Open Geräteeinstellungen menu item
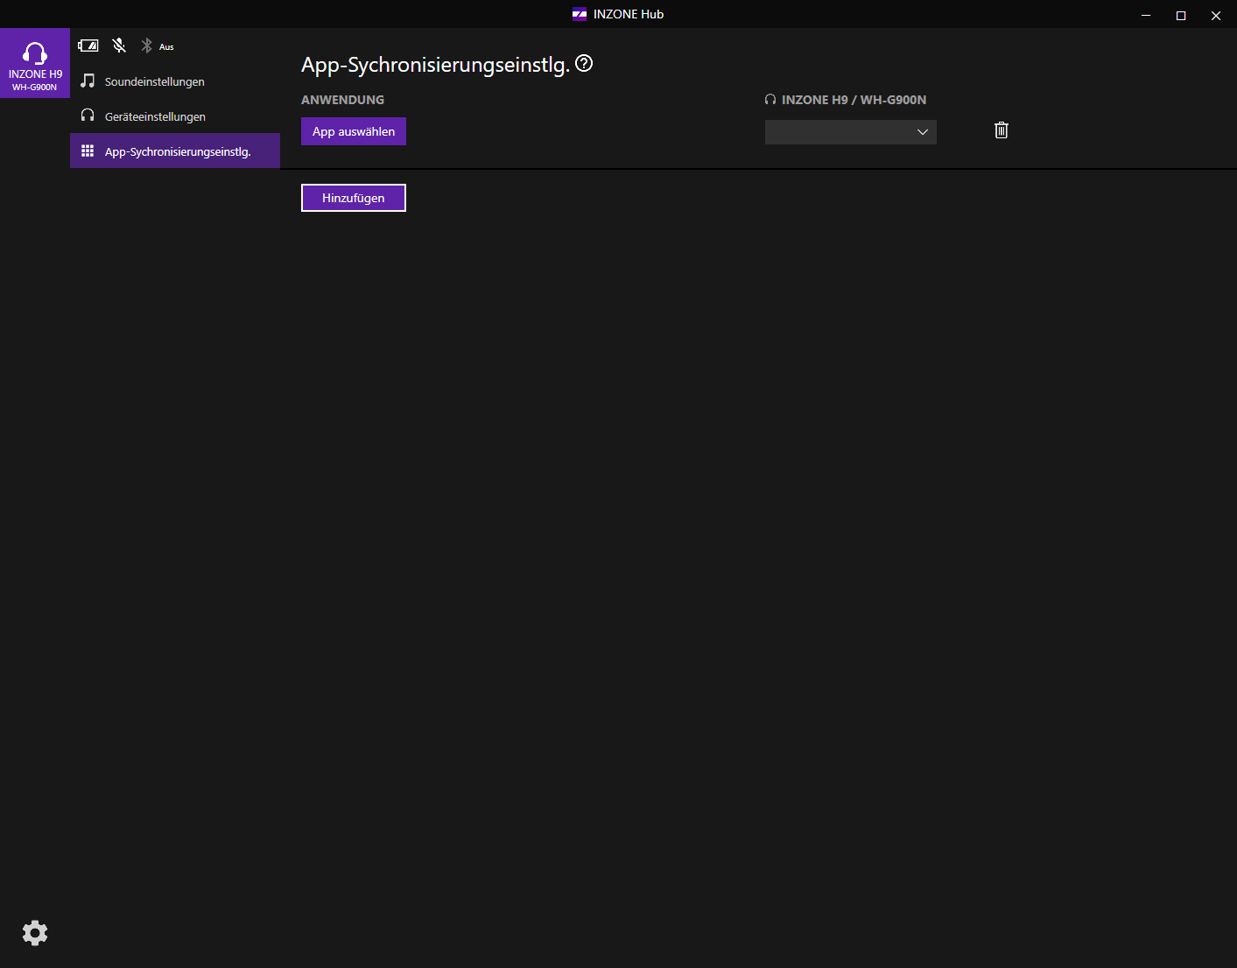This screenshot has width=1237, height=968. pos(175,116)
